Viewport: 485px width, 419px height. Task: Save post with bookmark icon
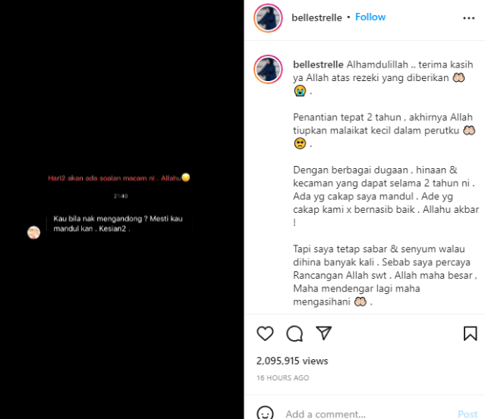[470, 333]
